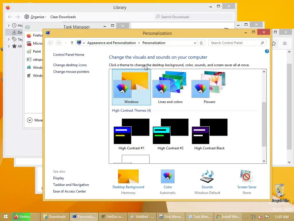This screenshot has height=221, width=294.
Task: Open the Action Center flag icon
Action: click(267, 217)
